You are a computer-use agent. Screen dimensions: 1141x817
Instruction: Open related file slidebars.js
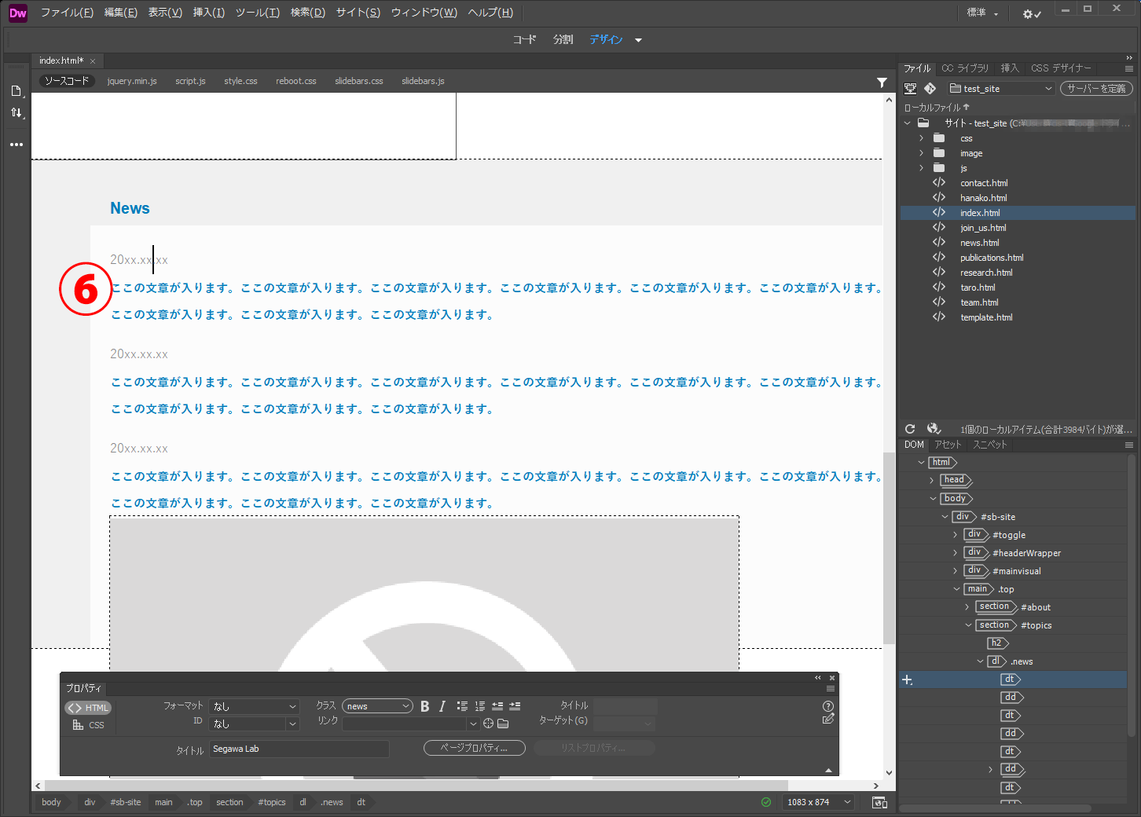[423, 81]
